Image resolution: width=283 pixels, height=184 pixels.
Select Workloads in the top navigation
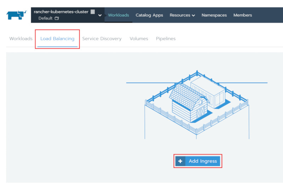coord(119,15)
